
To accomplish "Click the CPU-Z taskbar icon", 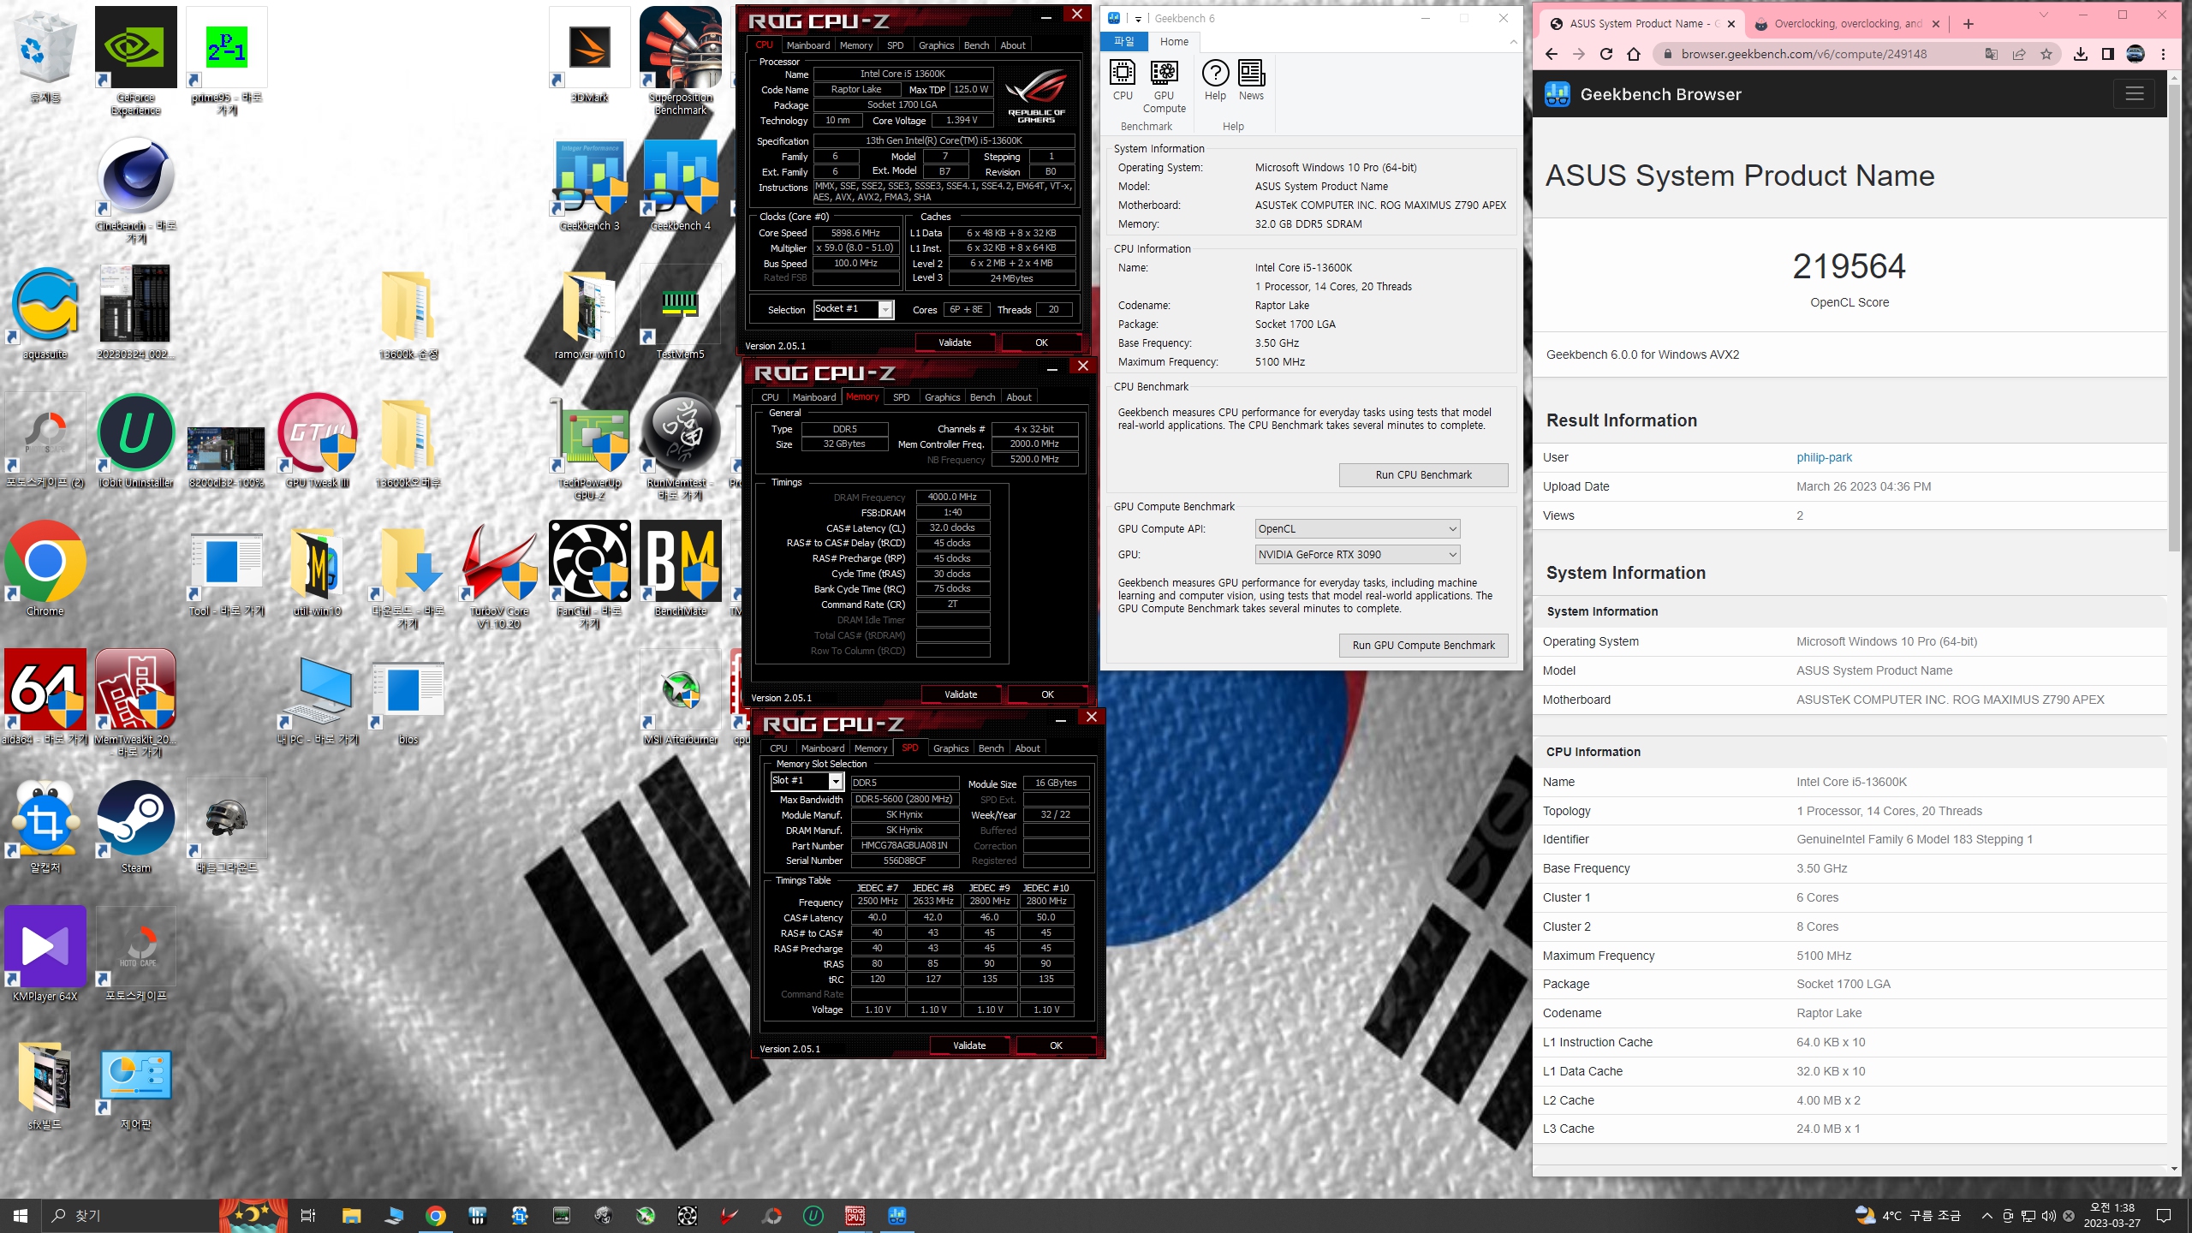I will [x=855, y=1216].
